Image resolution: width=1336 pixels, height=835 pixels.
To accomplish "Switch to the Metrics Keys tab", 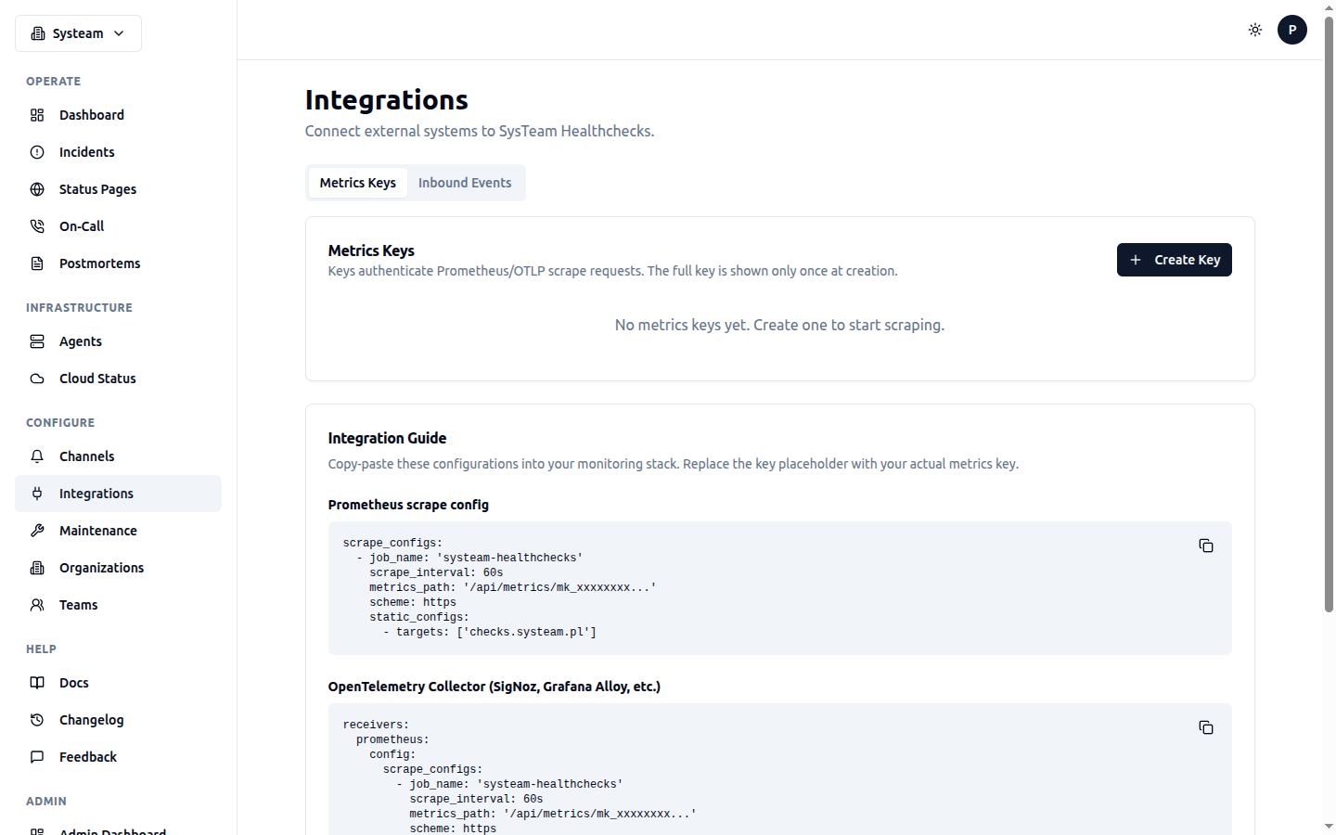I will (x=358, y=183).
